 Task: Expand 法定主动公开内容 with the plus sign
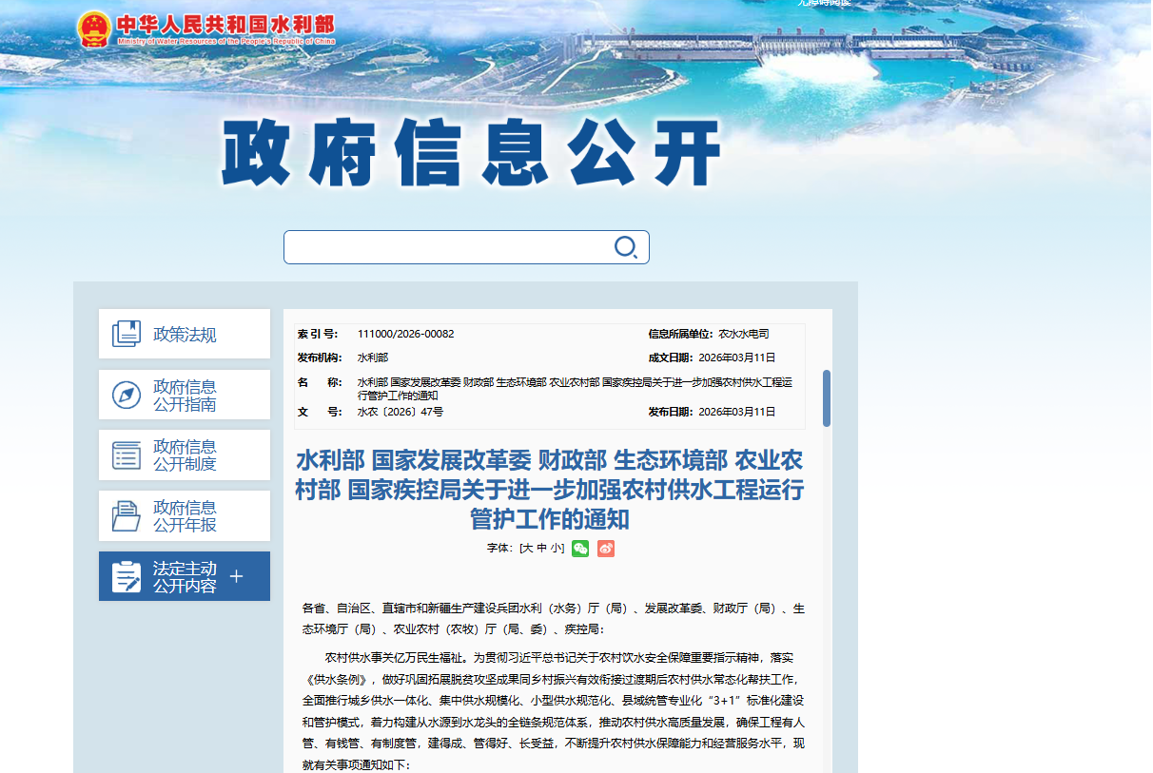(x=237, y=576)
